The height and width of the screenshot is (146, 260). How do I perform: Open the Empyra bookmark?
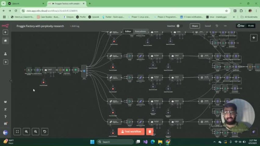click(x=68, y=17)
